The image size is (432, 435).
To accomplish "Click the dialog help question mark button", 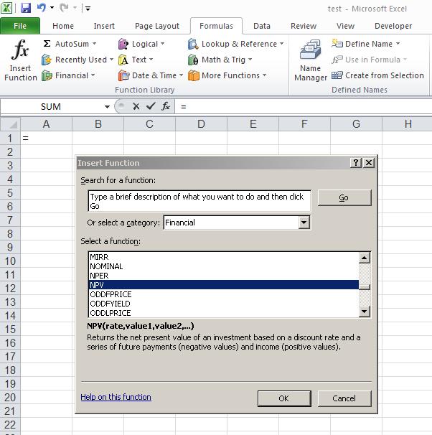I will point(356,162).
